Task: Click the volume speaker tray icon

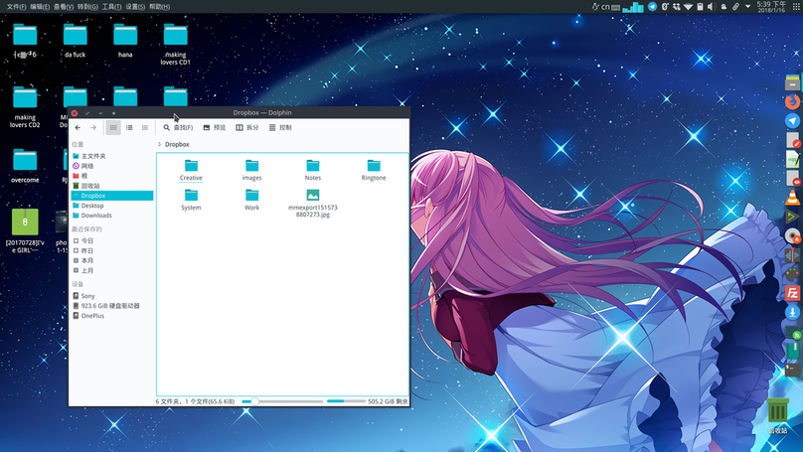Action: pos(712,7)
